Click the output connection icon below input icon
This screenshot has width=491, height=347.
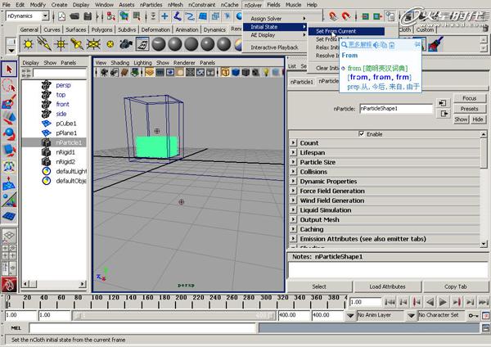(x=443, y=114)
